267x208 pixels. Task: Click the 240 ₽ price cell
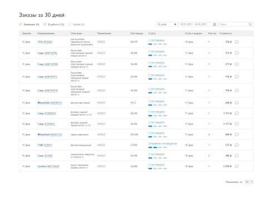pyautogui.click(x=229, y=103)
